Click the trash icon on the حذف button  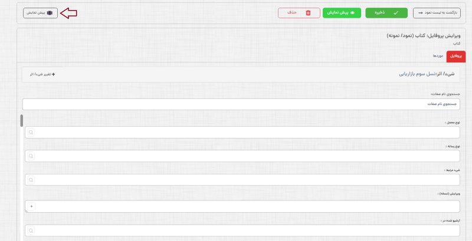coord(308,12)
